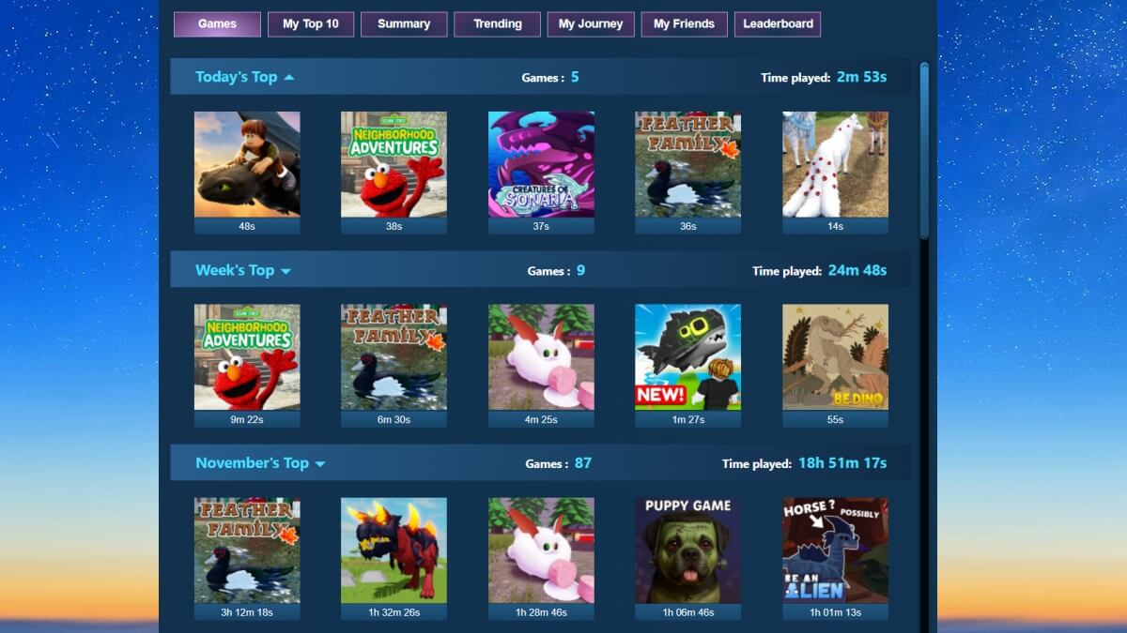Open Neighborhood Adventures thumbnail played 9m 22s

click(x=247, y=357)
